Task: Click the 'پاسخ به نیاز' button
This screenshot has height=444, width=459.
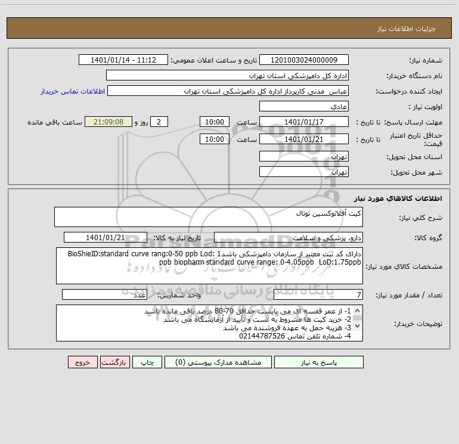Action: (x=318, y=362)
